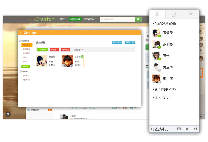Click the collapse panel arrow icon
208x142 pixels.
[x=195, y=129]
